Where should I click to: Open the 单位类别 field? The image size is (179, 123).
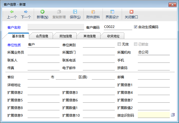pyautogui.click(x=99, y=44)
